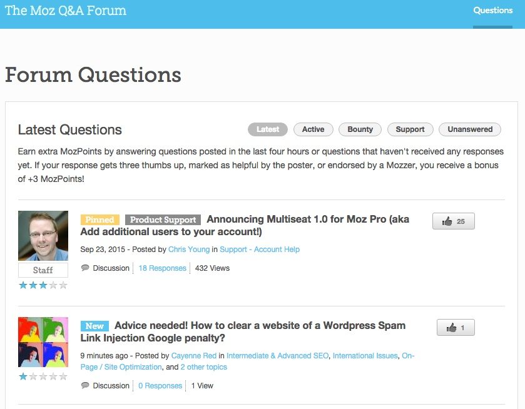Click the speech bubble icon next to 0 Responses
Viewport: 525px width, 409px height.
(x=85, y=385)
